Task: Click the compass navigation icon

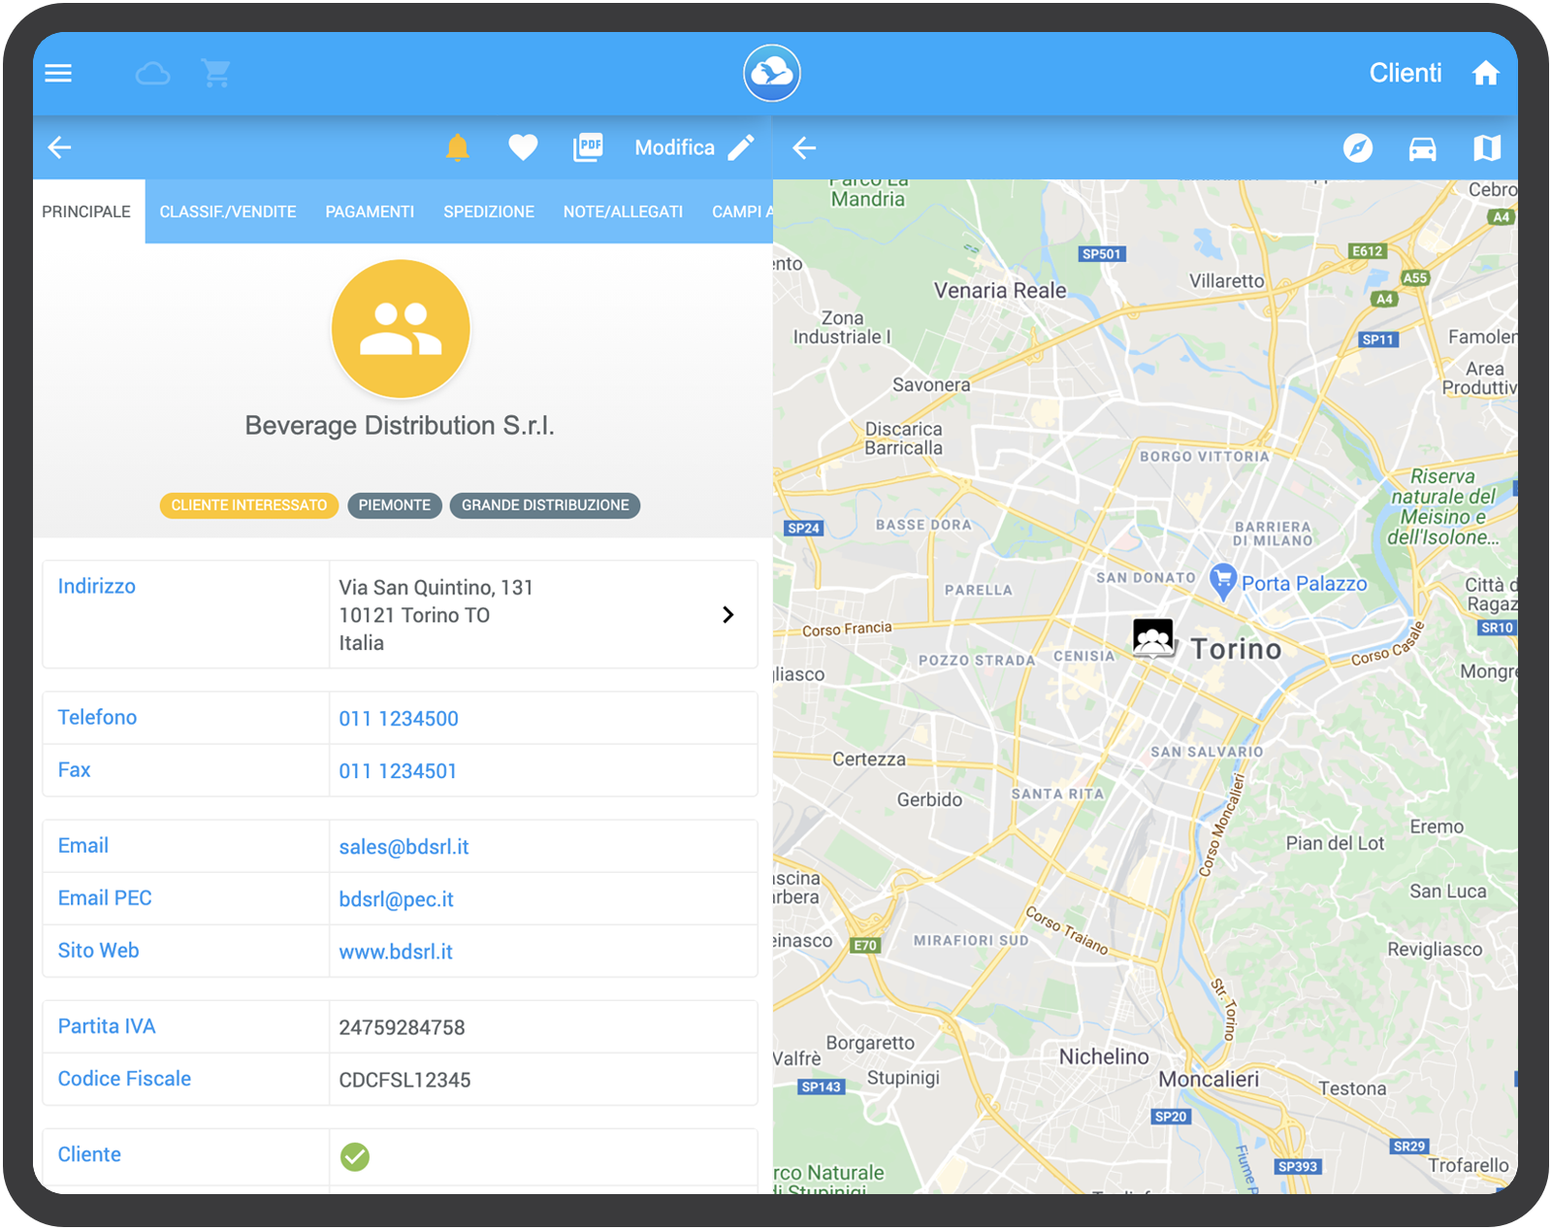Action: point(1358,147)
